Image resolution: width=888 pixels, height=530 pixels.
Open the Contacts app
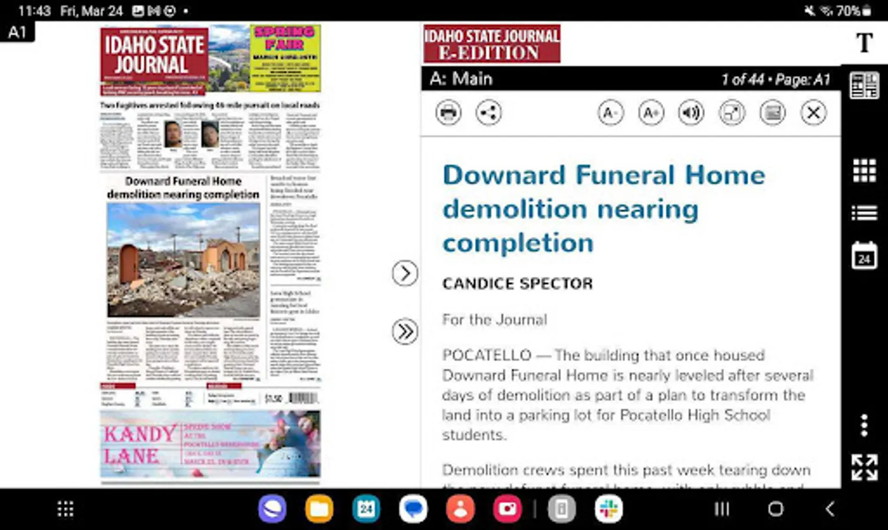(461, 509)
